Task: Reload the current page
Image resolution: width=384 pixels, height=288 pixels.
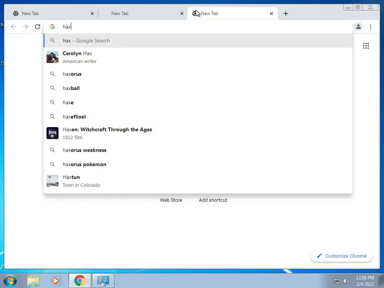Action: coord(37,27)
